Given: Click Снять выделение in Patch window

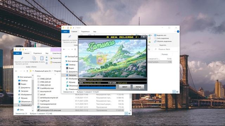Looking at the screenshot, I should 161,38.
